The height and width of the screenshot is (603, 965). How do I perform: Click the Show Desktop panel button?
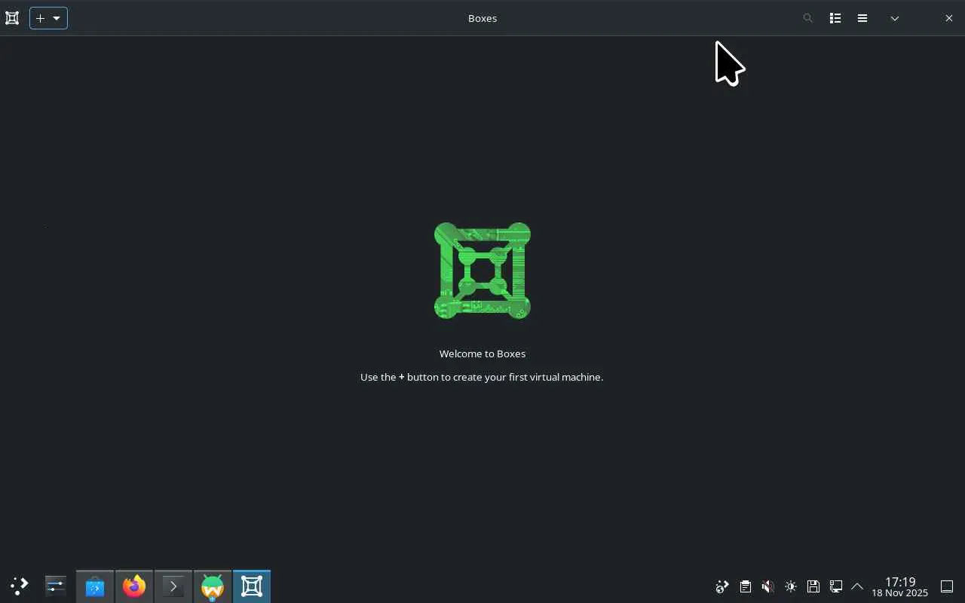tap(947, 586)
